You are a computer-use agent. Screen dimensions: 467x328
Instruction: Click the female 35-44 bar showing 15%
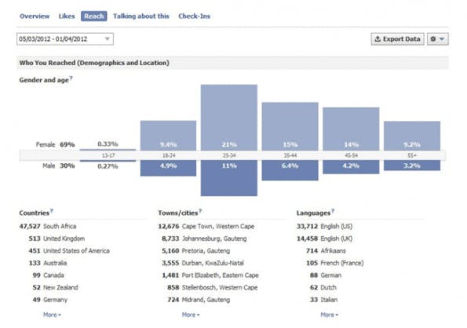[290, 126]
